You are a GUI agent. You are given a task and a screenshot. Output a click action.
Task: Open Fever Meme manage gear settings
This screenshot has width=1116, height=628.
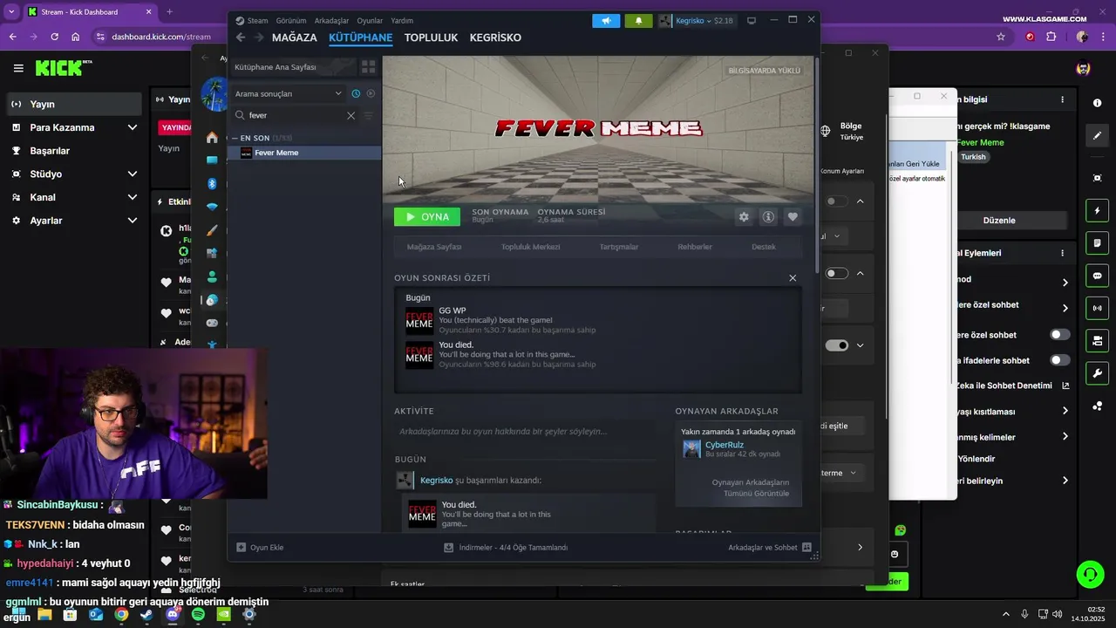(x=744, y=217)
